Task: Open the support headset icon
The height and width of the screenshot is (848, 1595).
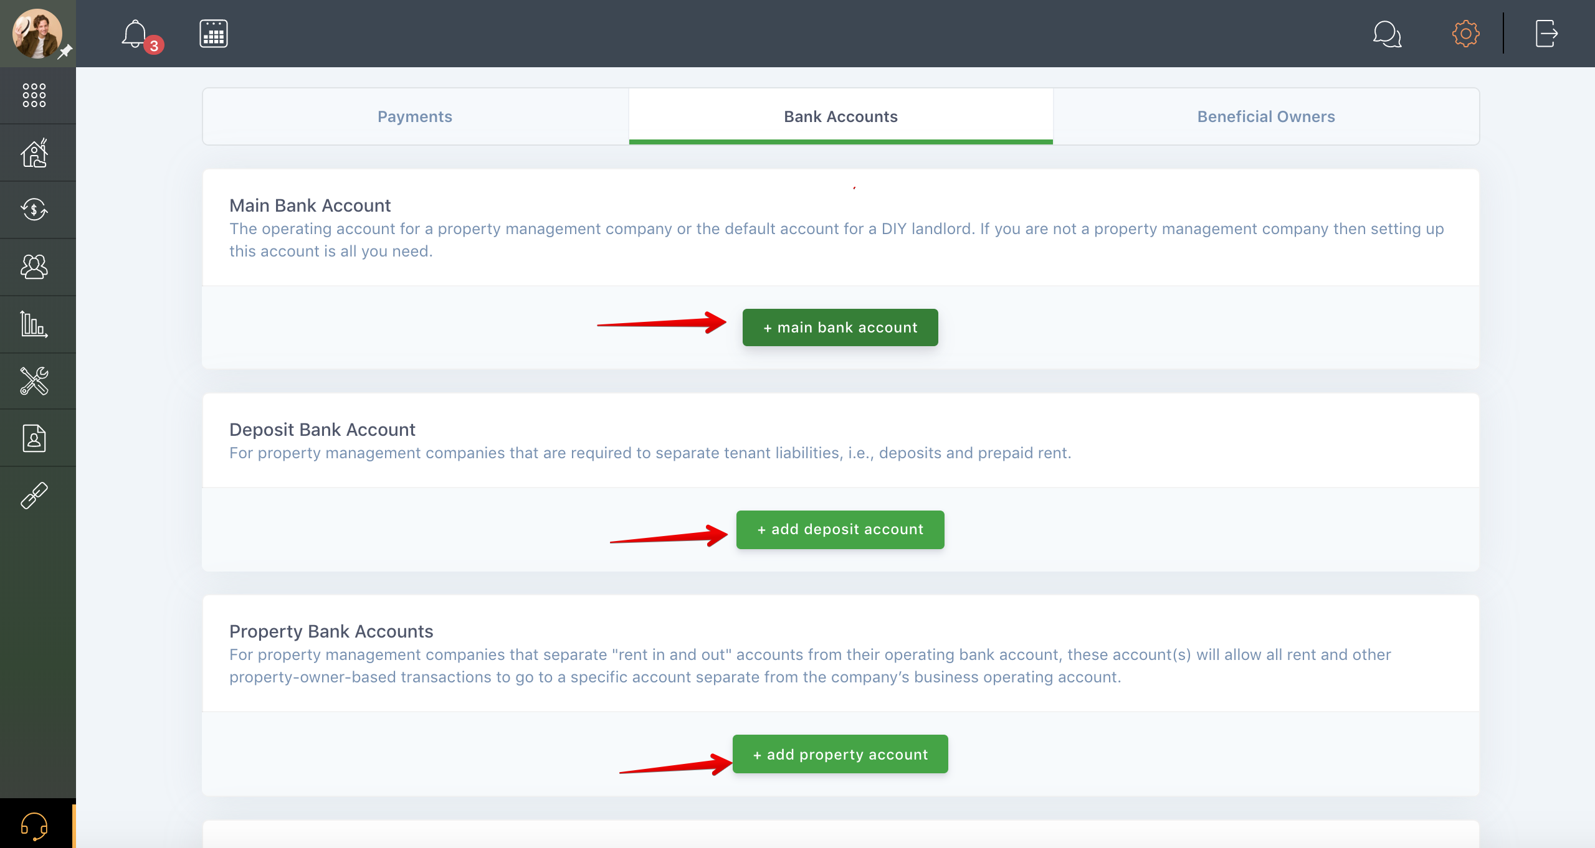Action: click(34, 826)
